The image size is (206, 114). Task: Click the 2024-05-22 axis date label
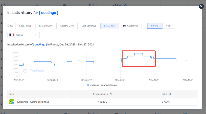pyautogui.click(x=86, y=80)
